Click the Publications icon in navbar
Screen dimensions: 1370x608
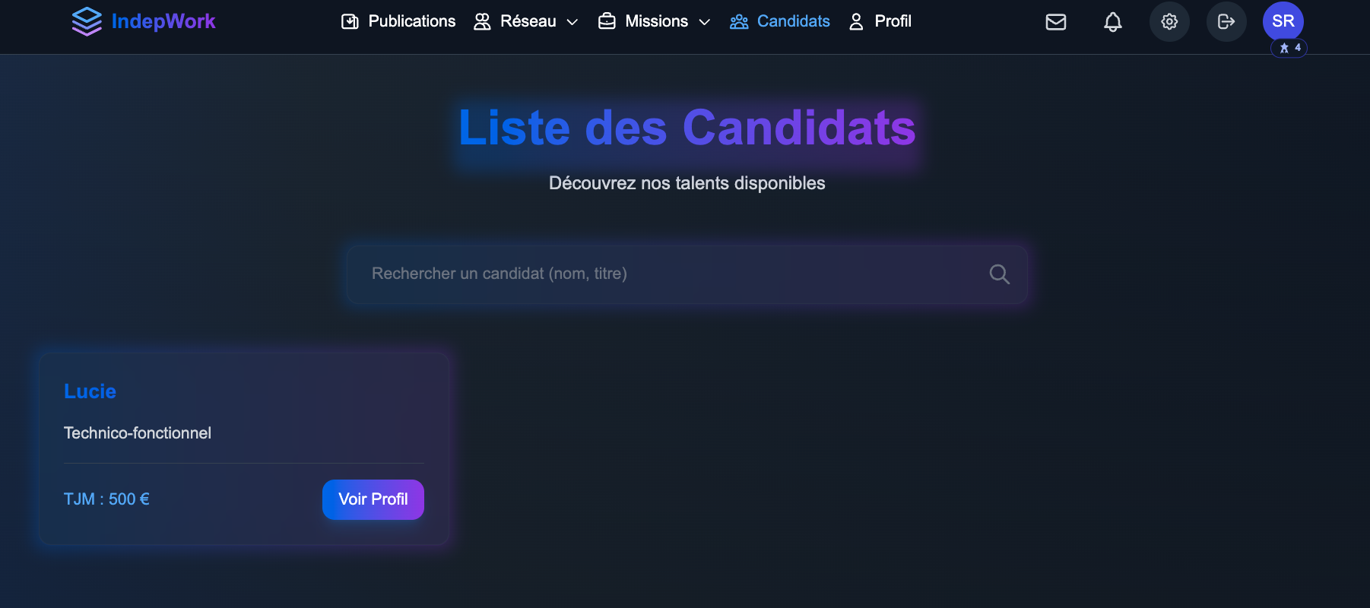tap(350, 21)
